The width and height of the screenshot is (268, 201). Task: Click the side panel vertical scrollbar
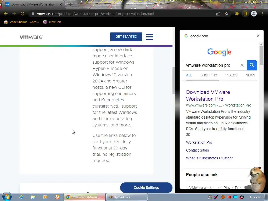pyautogui.click(x=261, y=55)
